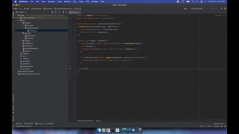Click AuthenticationService in the navigation bar

63,9
